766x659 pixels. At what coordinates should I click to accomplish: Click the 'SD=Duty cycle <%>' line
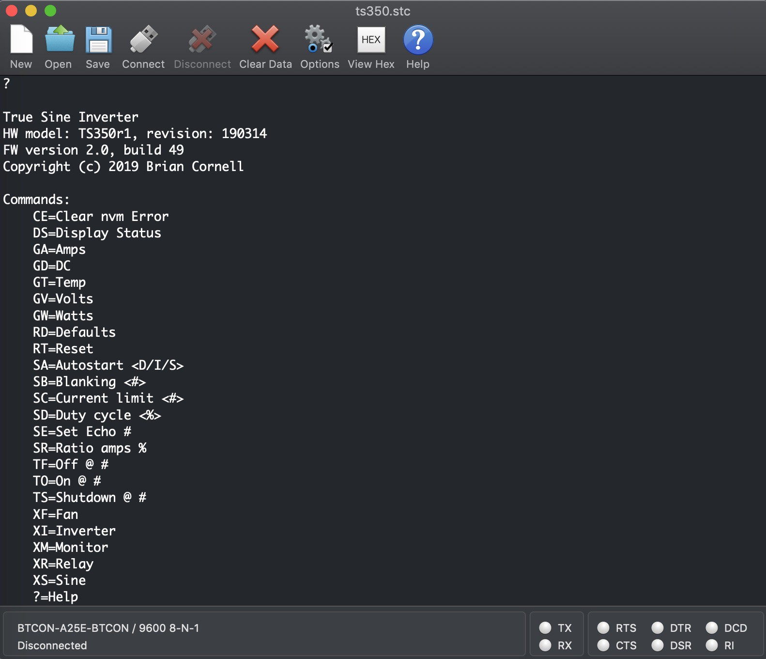97,415
